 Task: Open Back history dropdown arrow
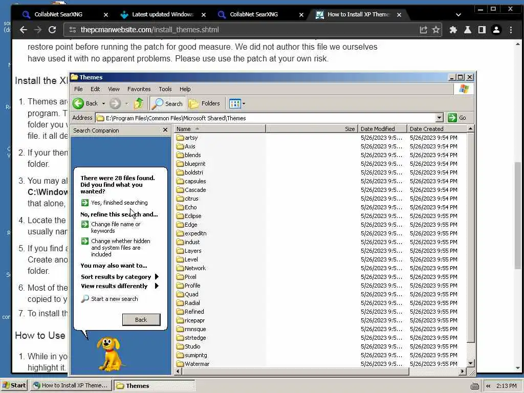[103, 103]
